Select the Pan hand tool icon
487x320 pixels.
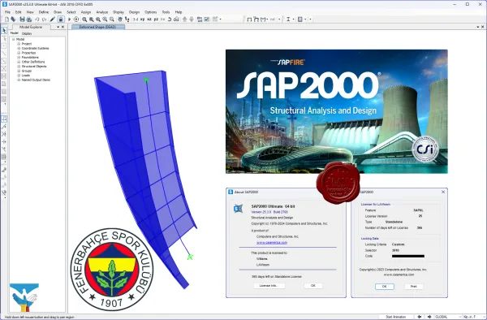click(x=120, y=19)
